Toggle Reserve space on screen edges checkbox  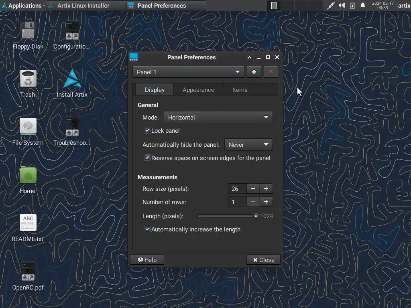[x=147, y=158]
